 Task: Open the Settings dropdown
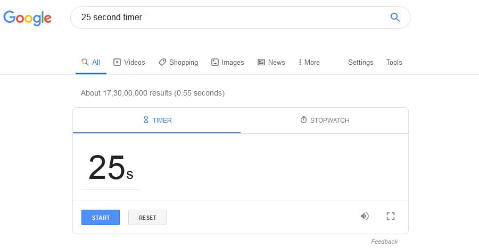pos(360,62)
